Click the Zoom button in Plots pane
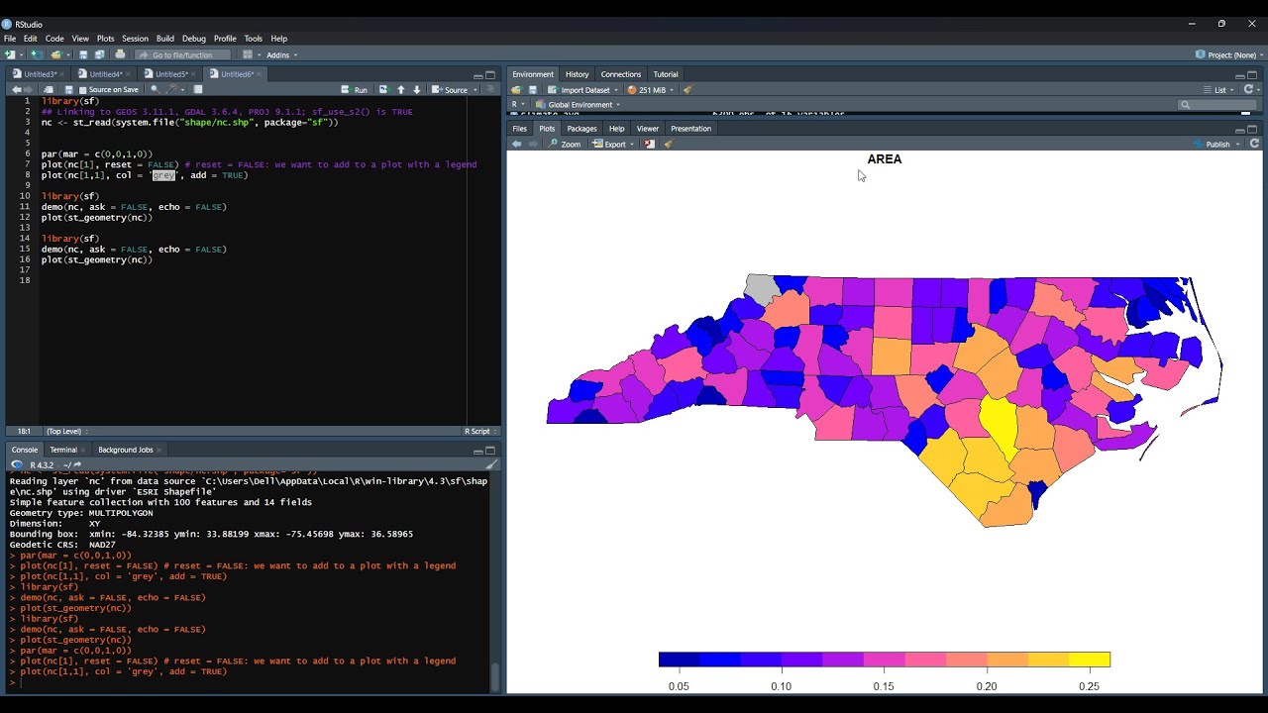The height and width of the screenshot is (713, 1268). (565, 144)
